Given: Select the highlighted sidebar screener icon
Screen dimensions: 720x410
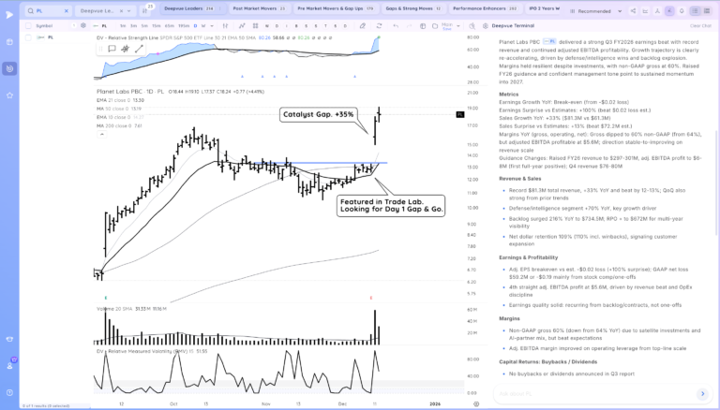Looking at the screenshot, I should [9, 68].
